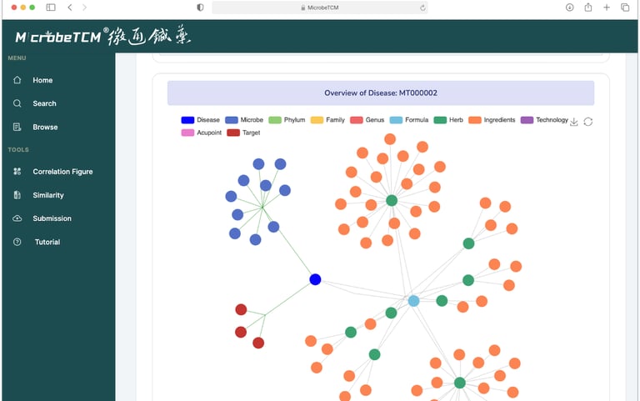Click the Tutorial question mark icon
The height and width of the screenshot is (401, 640).
click(x=17, y=242)
